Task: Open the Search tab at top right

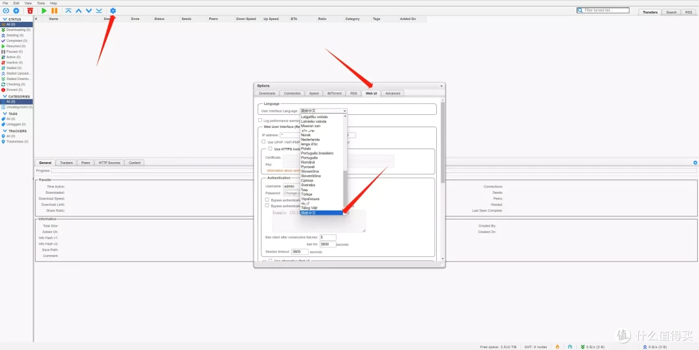Action: pyautogui.click(x=671, y=12)
